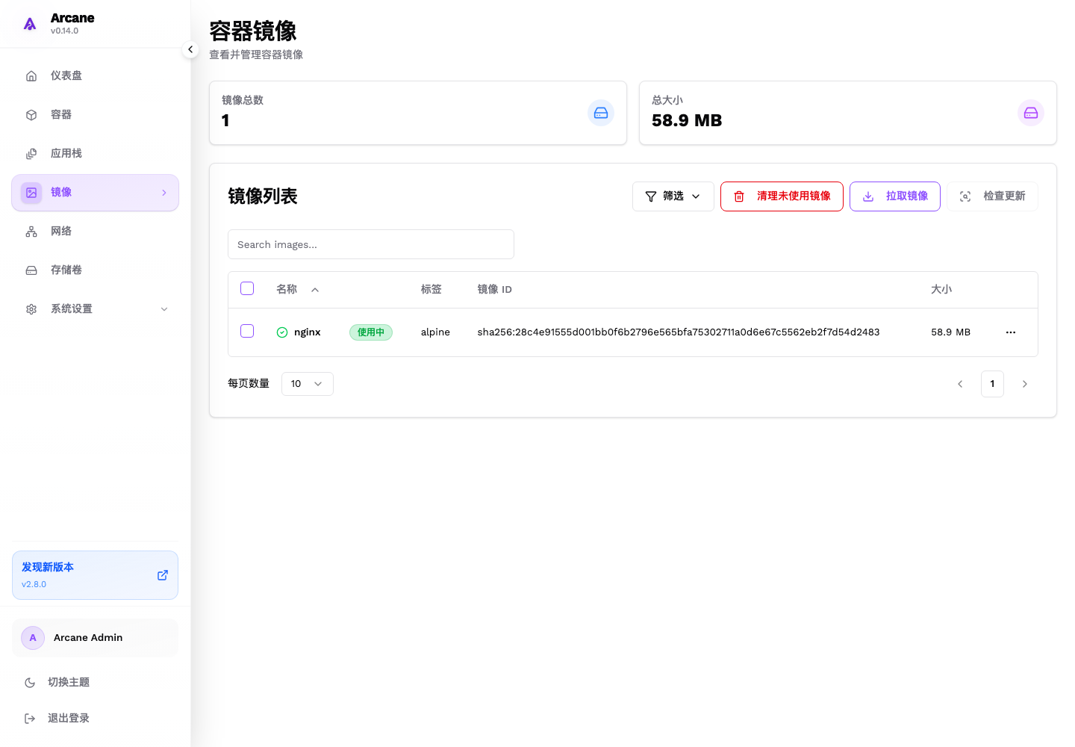The image size is (1075, 747).
Task: Click the 容器 cube icon
Action: point(31,115)
